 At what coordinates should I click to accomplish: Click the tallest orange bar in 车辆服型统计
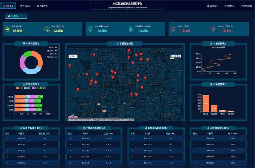pyautogui.click(x=206, y=103)
